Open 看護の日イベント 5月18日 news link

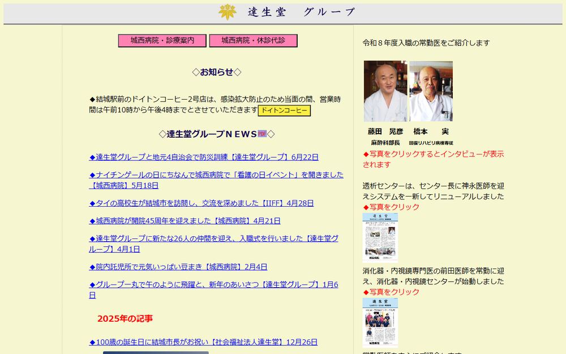pyautogui.click(x=216, y=180)
